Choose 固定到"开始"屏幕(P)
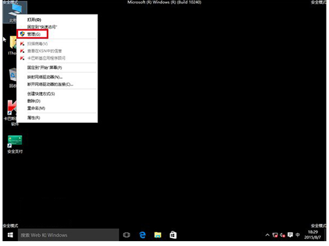Viewport: 329px width, 246px height. (x=57, y=67)
